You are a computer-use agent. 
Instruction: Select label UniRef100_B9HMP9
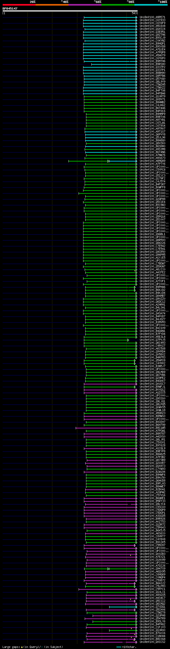152,114
